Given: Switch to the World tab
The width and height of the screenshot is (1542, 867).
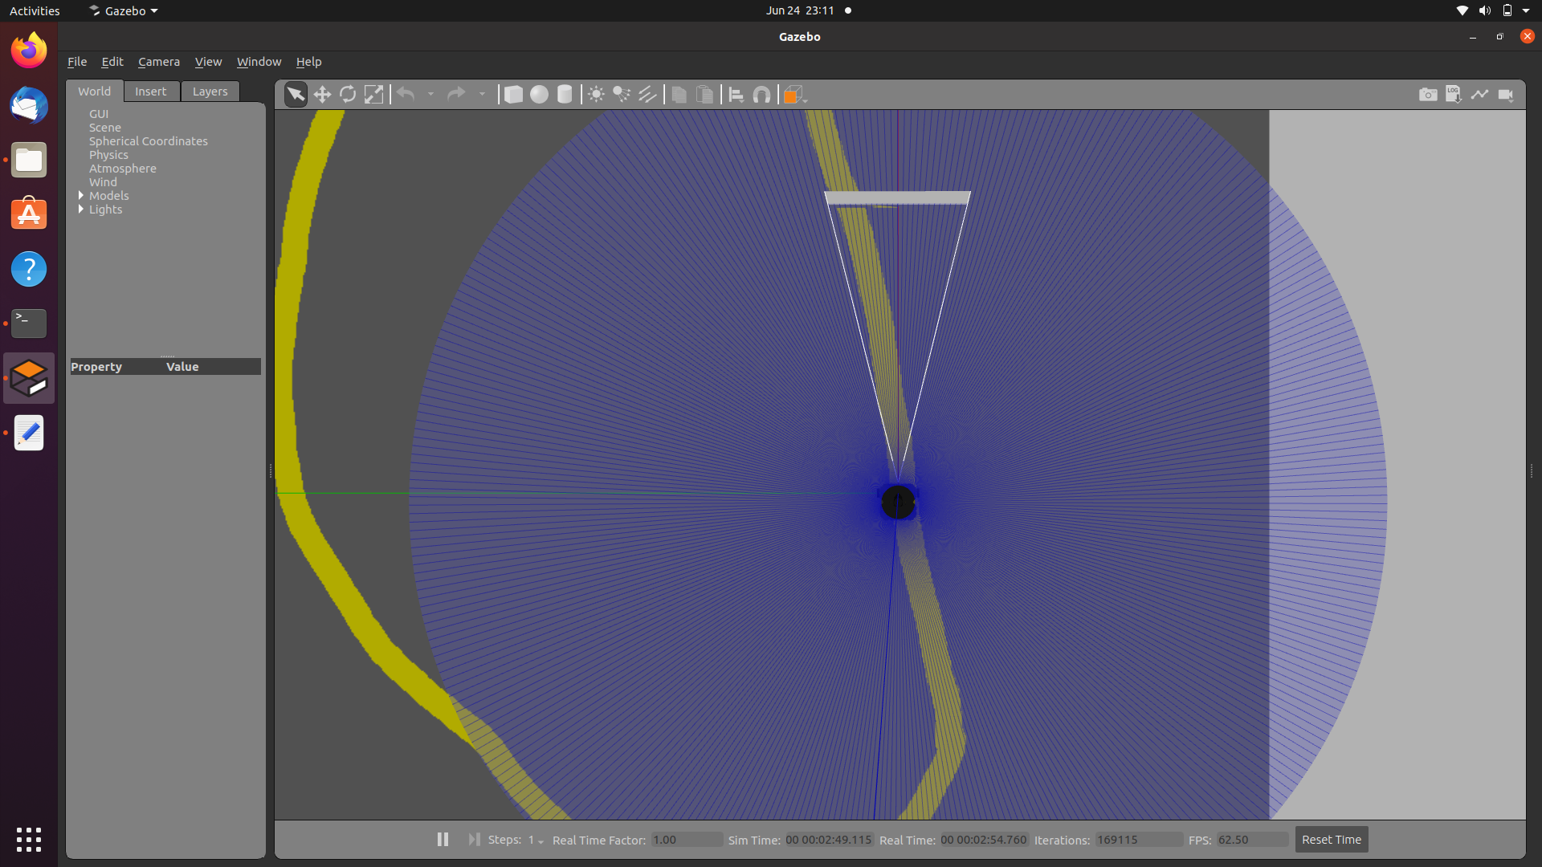Looking at the screenshot, I should pos(95,92).
